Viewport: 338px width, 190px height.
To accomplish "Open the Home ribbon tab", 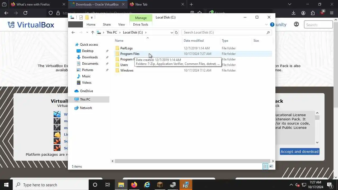I will [x=91, y=25].
